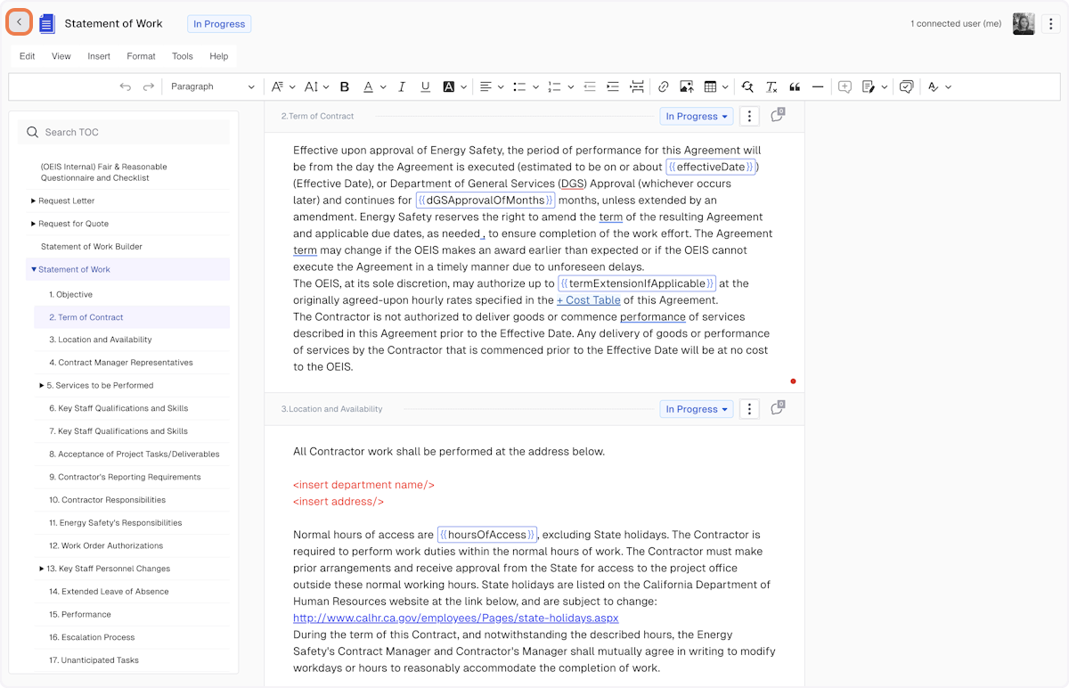This screenshot has height=688, width=1069.
Task: Clear text formatting
Action: click(771, 86)
